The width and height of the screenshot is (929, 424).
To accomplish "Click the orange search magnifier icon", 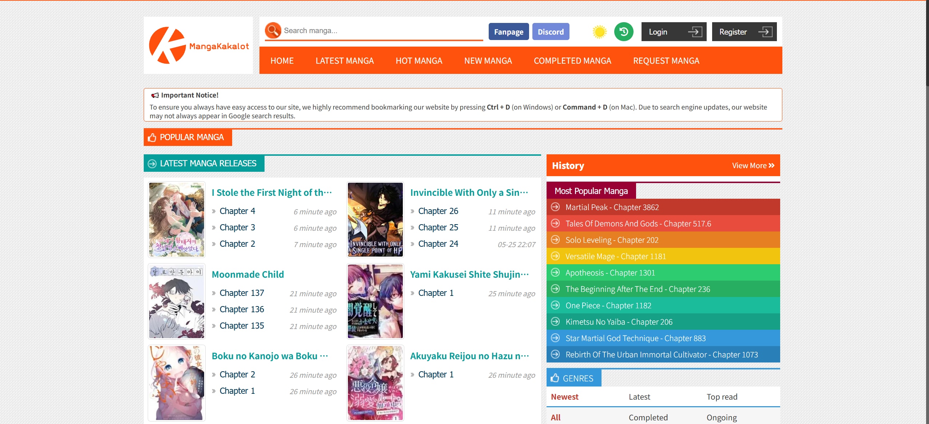I will point(273,31).
